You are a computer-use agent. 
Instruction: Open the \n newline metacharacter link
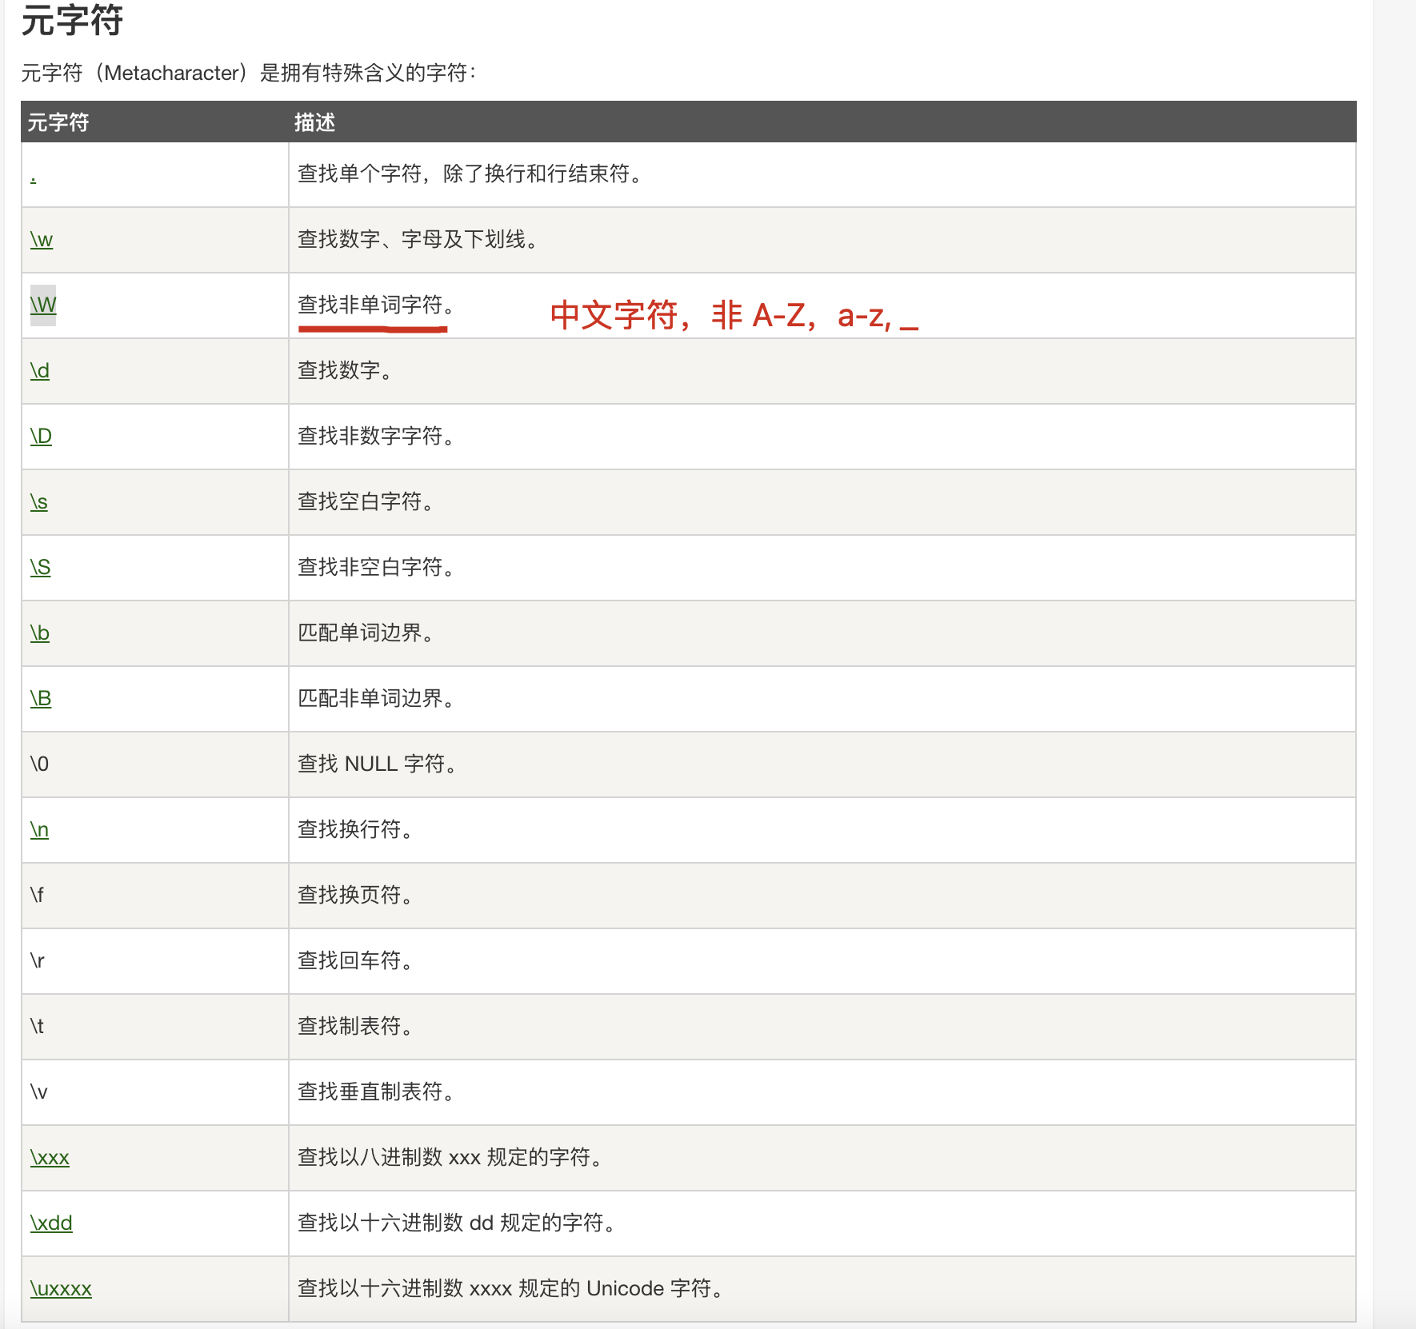39,829
